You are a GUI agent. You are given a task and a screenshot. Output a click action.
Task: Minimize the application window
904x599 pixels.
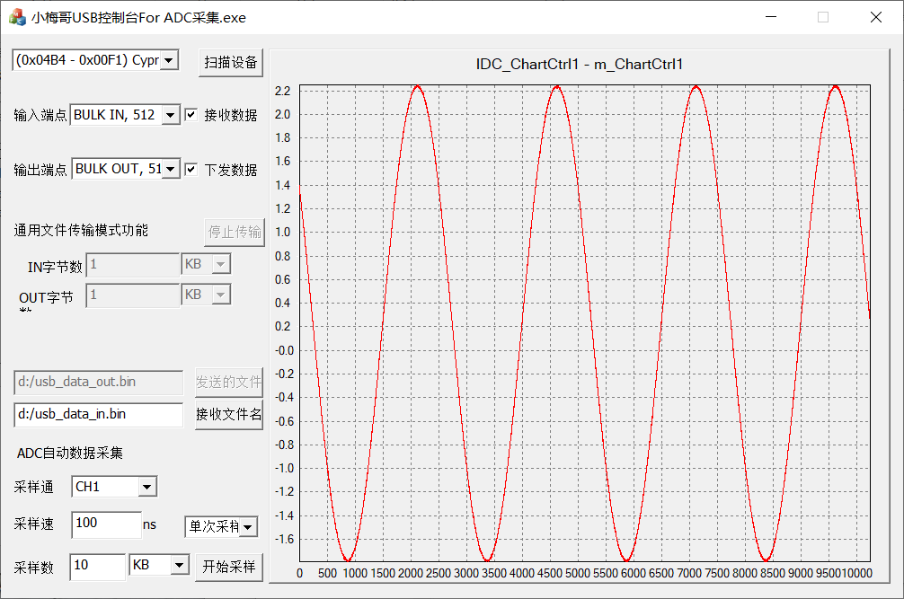769,17
